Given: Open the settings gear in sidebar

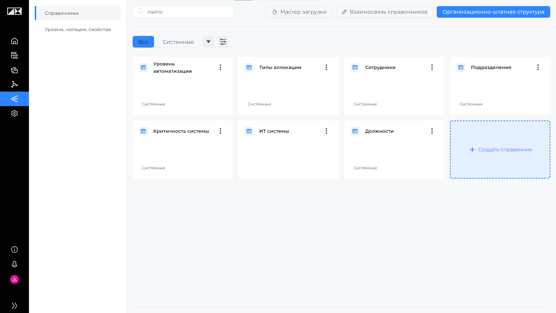Looking at the screenshot, I should tap(14, 113).
